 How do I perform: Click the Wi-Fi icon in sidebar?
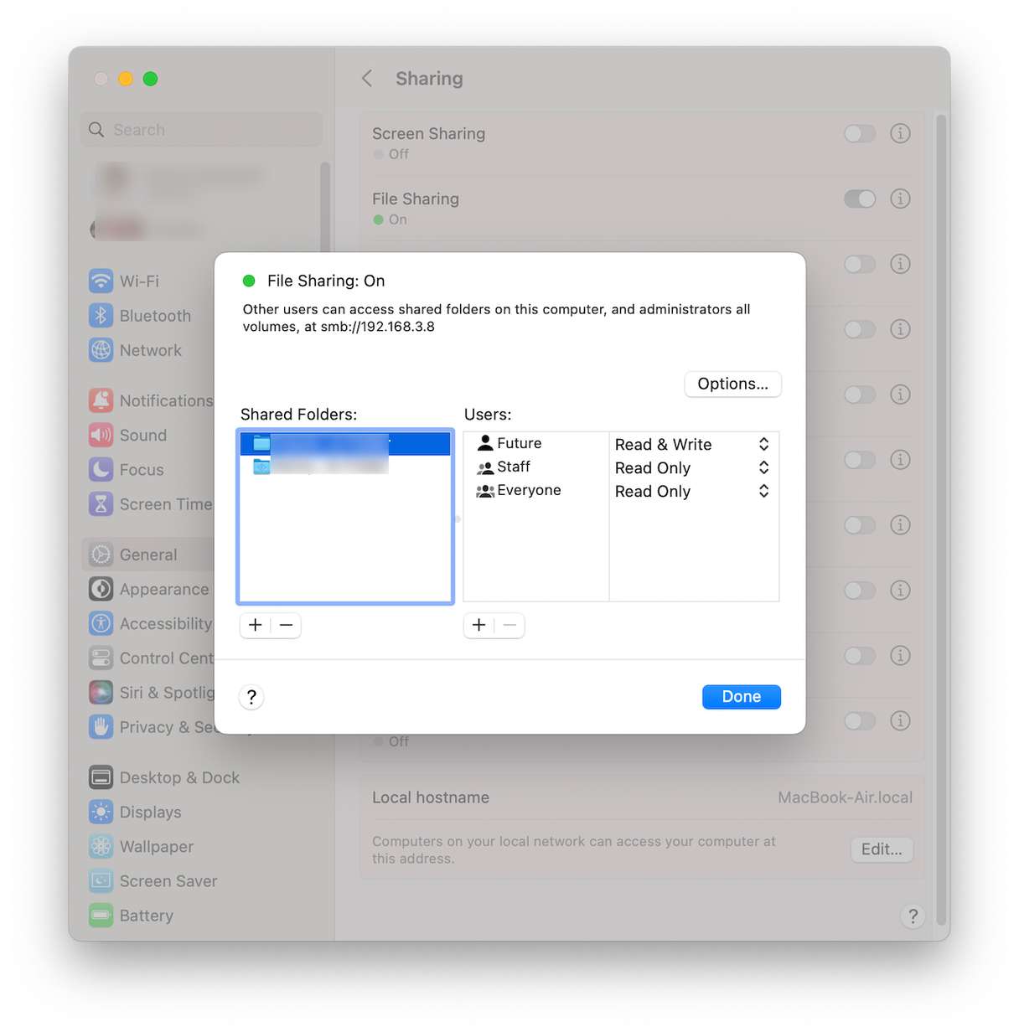click(101, 281)
